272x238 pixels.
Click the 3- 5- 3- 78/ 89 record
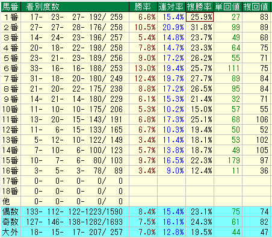(78, 171)
